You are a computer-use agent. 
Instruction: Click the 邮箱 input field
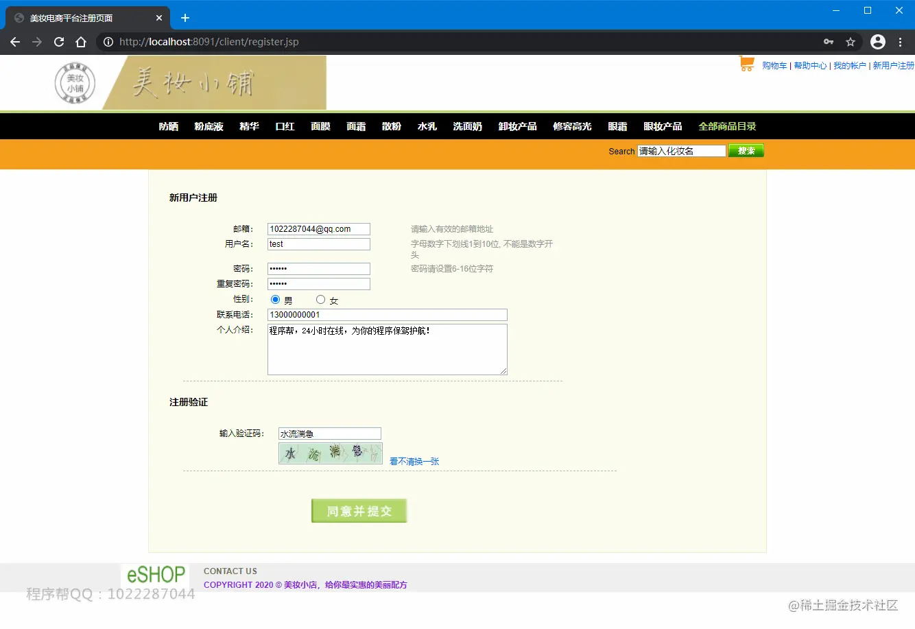[x=319, y=229]
